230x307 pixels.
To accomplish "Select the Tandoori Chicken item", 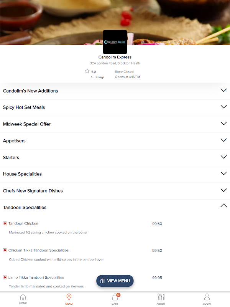I will [x=23, y=223].
